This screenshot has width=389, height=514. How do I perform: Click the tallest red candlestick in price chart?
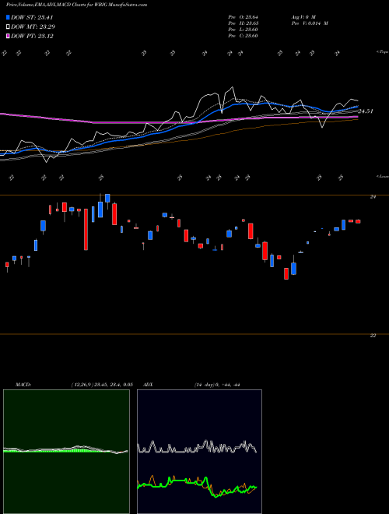pos(86,230)
